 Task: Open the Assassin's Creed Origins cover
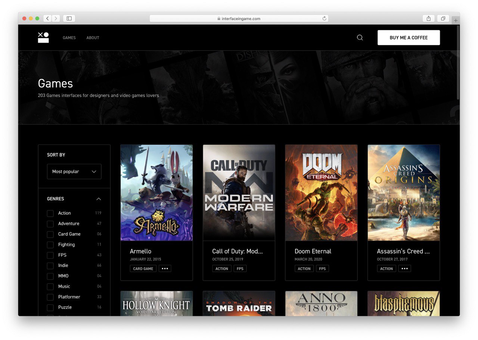404,193
